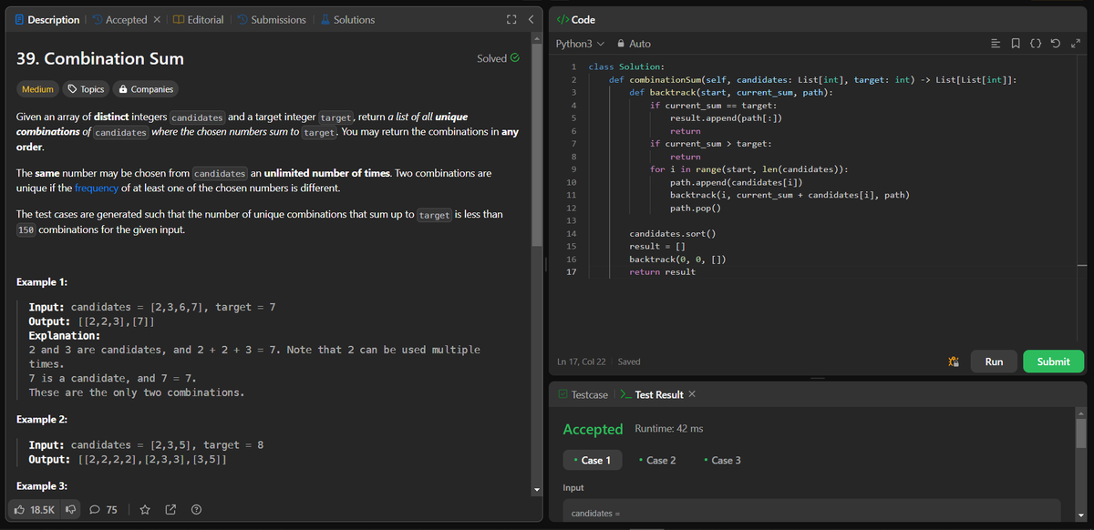Click code line 'backtrack(0, 0, [])'
Screen dimensions: 1094x530
point(677,260)
